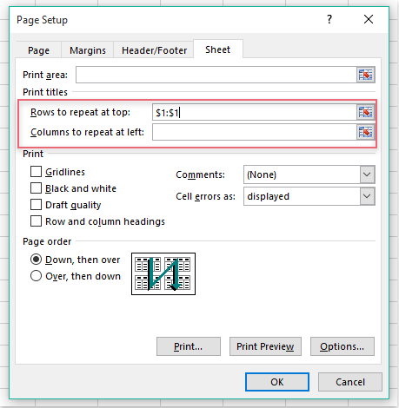This screenshot has width=399, height=408.
Task: Open the Cell errors as dropdown
Action: tap(367, 196)
